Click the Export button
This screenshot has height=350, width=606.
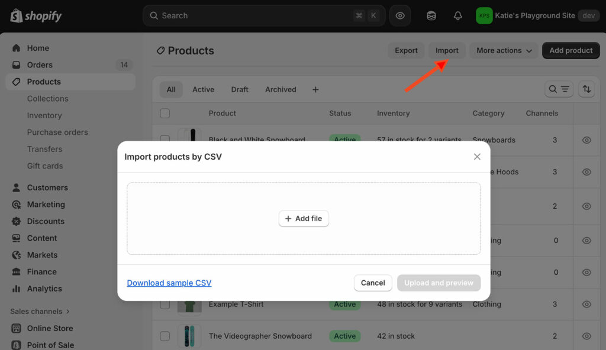pyautogui.click(x=406, y=50)
